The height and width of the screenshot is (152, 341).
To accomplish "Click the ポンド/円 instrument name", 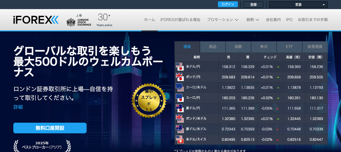I will pos(193,77).
